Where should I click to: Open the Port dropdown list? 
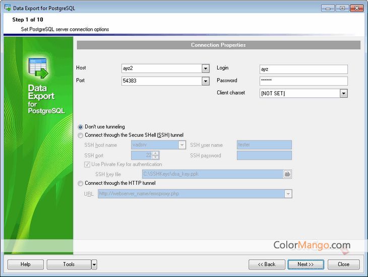(x=205, y=81)
